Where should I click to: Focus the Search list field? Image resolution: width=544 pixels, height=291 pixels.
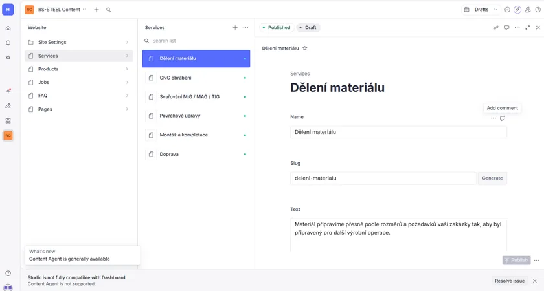196,41
